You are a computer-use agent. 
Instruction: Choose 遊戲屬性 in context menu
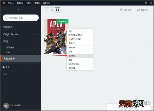[x=80, y=56]
